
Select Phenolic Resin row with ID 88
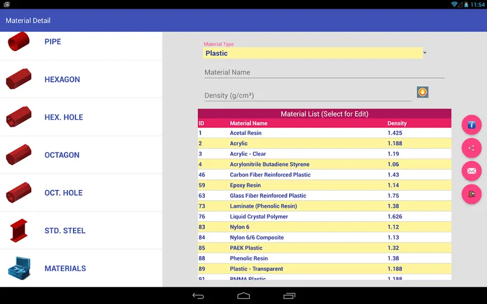tap(325, 258)
